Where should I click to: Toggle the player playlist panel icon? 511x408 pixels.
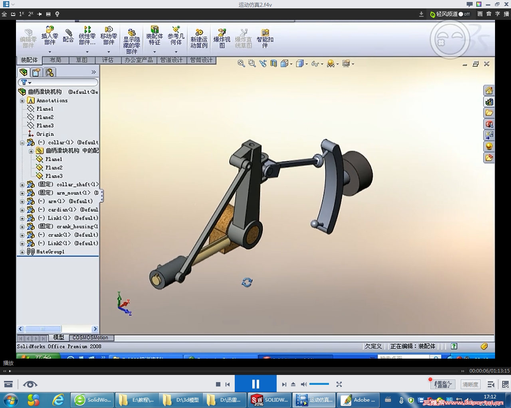coord(491,384)
